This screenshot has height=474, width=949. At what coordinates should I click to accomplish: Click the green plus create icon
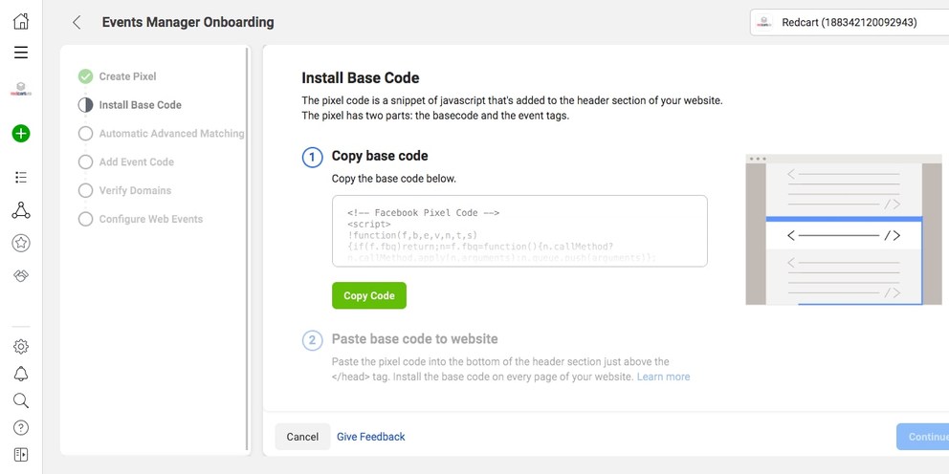point(21,134)
